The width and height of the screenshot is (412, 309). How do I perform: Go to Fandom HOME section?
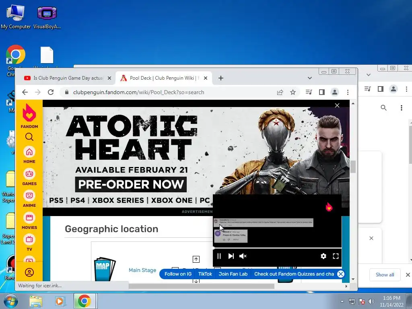coord(29,155)
